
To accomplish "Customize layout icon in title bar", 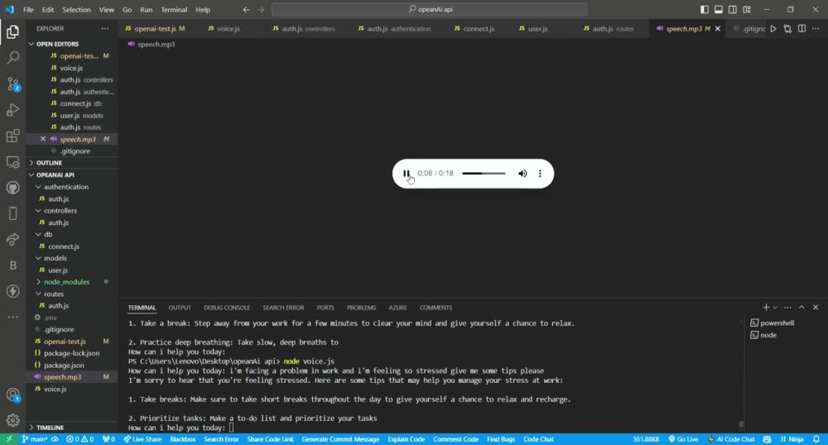I will click(x=747, y=9).
